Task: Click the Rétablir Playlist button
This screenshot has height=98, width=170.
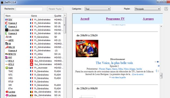Action: point(55,9)
